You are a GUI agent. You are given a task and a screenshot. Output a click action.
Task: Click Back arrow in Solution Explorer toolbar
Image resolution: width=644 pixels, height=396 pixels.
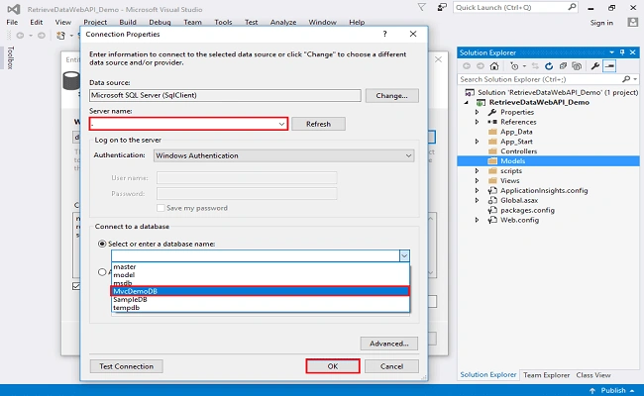[x=467, y=66]
